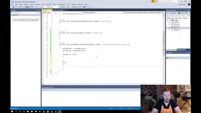Screen dimensions: 201x113
Task: Select Form1.cs in Solution Explorer
Action: [x=176, y=28]
